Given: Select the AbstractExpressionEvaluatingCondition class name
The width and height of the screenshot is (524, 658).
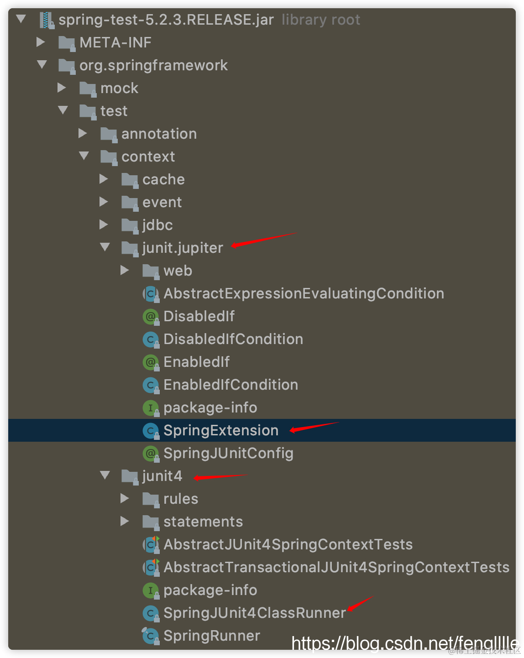Looking at the screenshot, I should point(304,294).
